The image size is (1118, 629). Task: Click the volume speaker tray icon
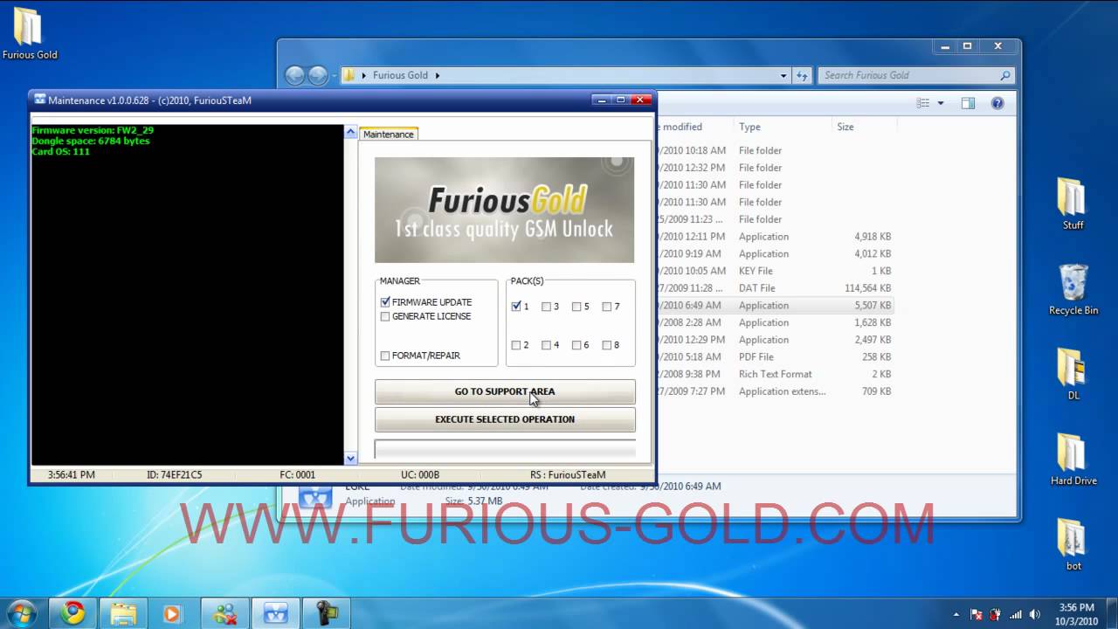(1035, 614)
